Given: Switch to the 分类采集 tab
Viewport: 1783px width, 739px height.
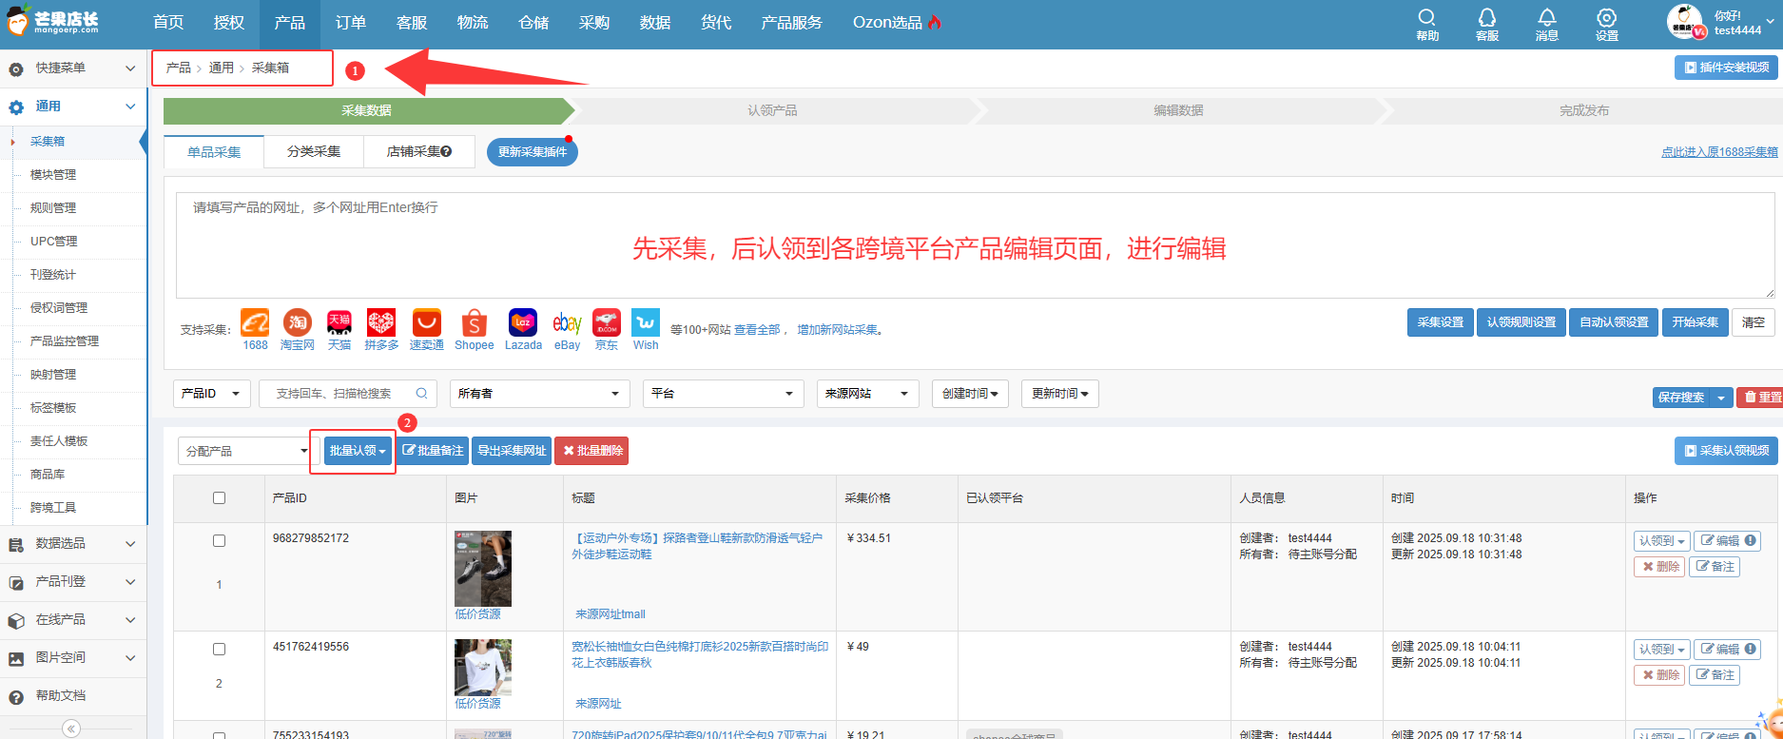Looking at the screenshot, I should tap(314, 152).
